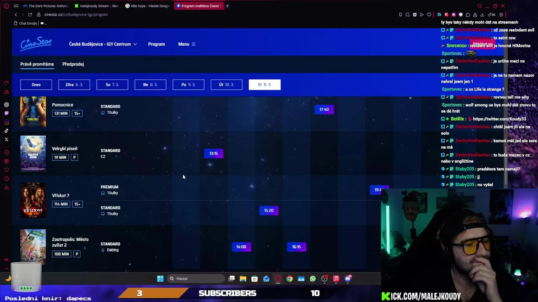538x302 pixels.
Task: Book the 13:15 Velrybí píseň showtime
Action: click(x=214, y=154)
